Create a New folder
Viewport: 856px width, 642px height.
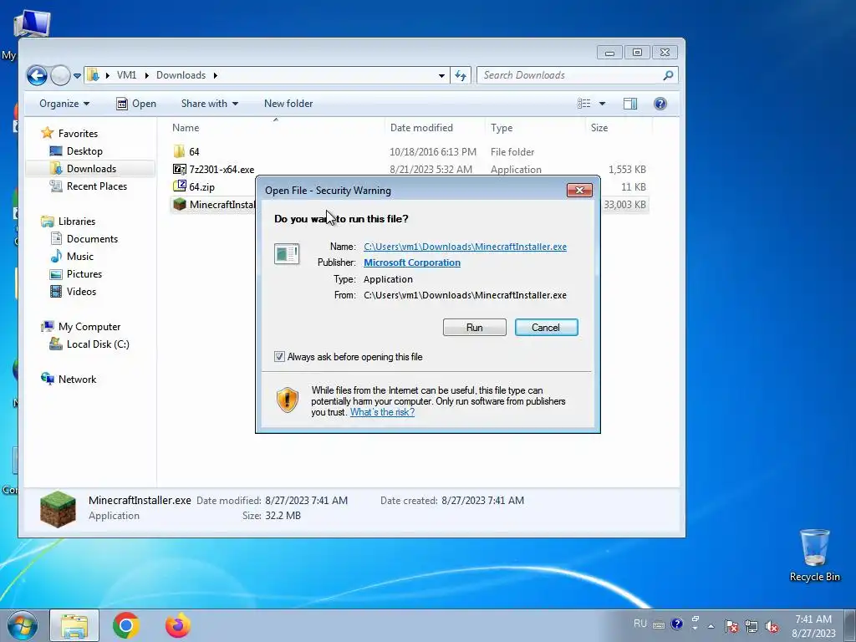[x=288, y=104]
